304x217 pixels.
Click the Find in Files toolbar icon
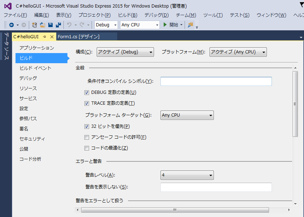[x=190, y=25]
